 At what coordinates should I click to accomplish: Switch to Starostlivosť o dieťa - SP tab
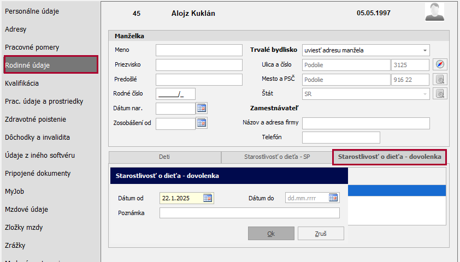click(x=277, y=157)
